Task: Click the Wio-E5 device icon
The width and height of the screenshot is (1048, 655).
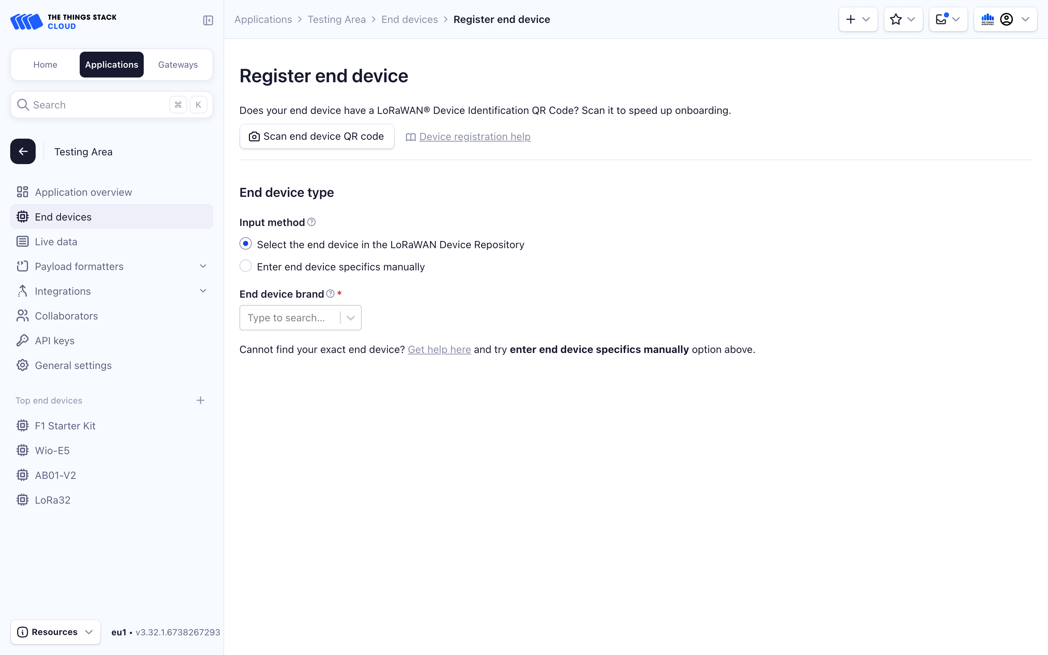Action: tap(22, 450)
